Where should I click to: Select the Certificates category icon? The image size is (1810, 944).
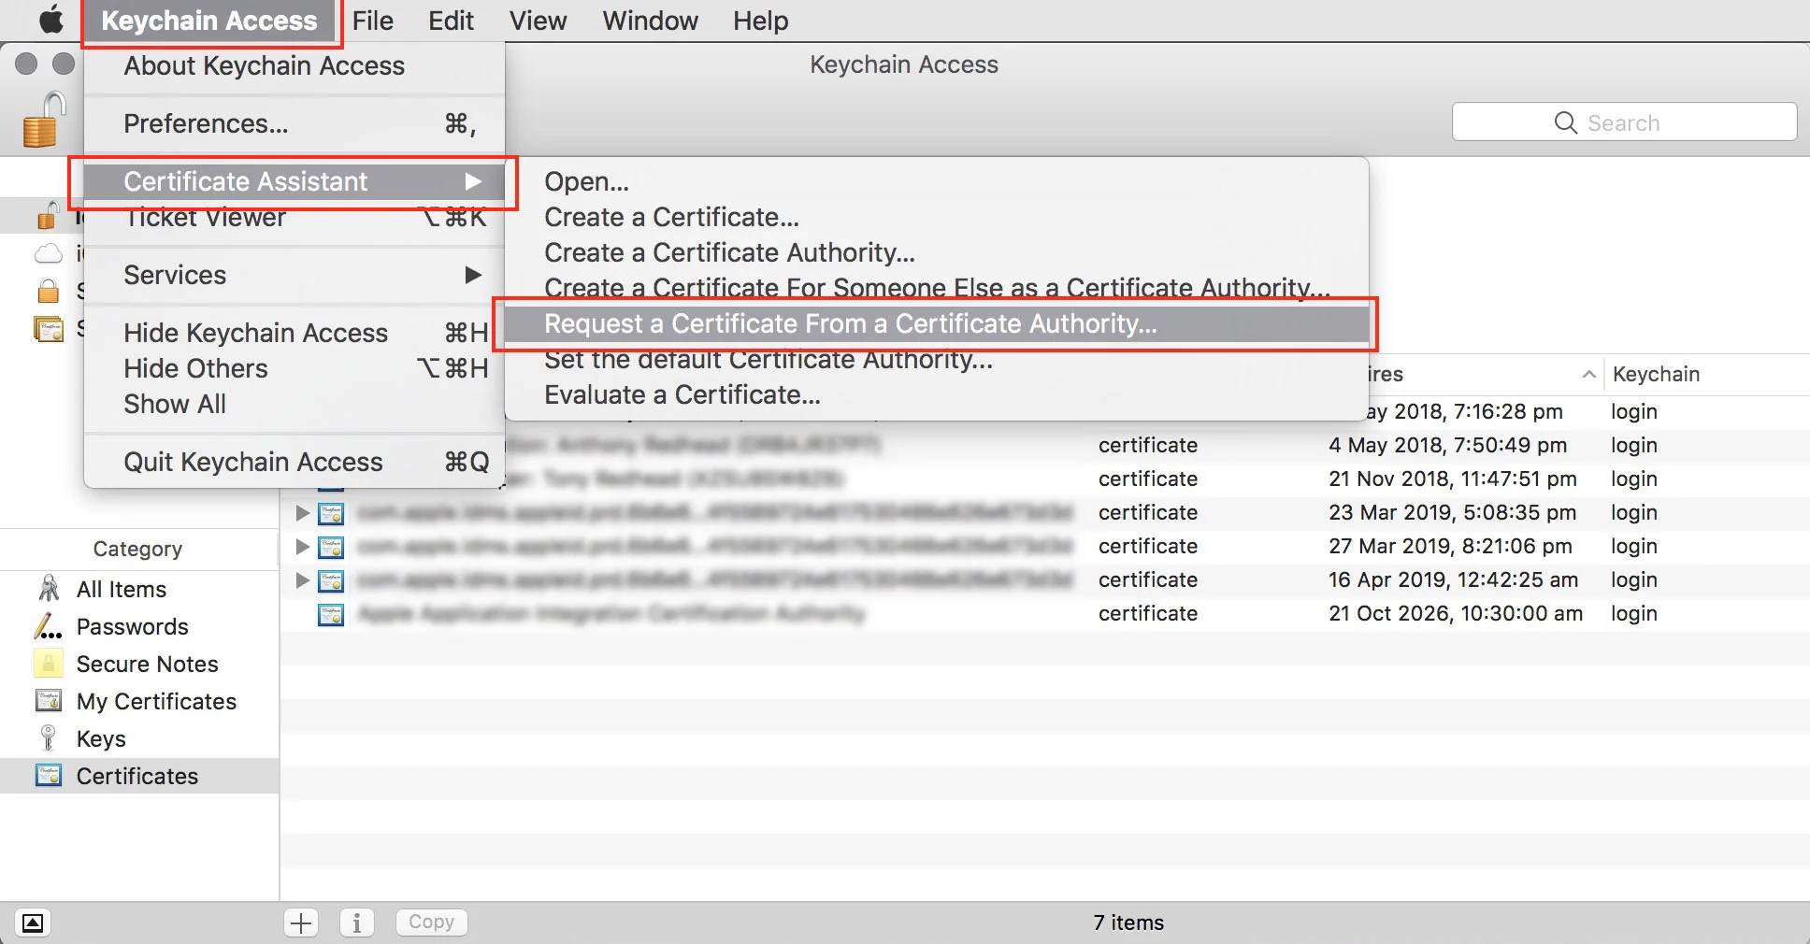click(x=49, y=776)
